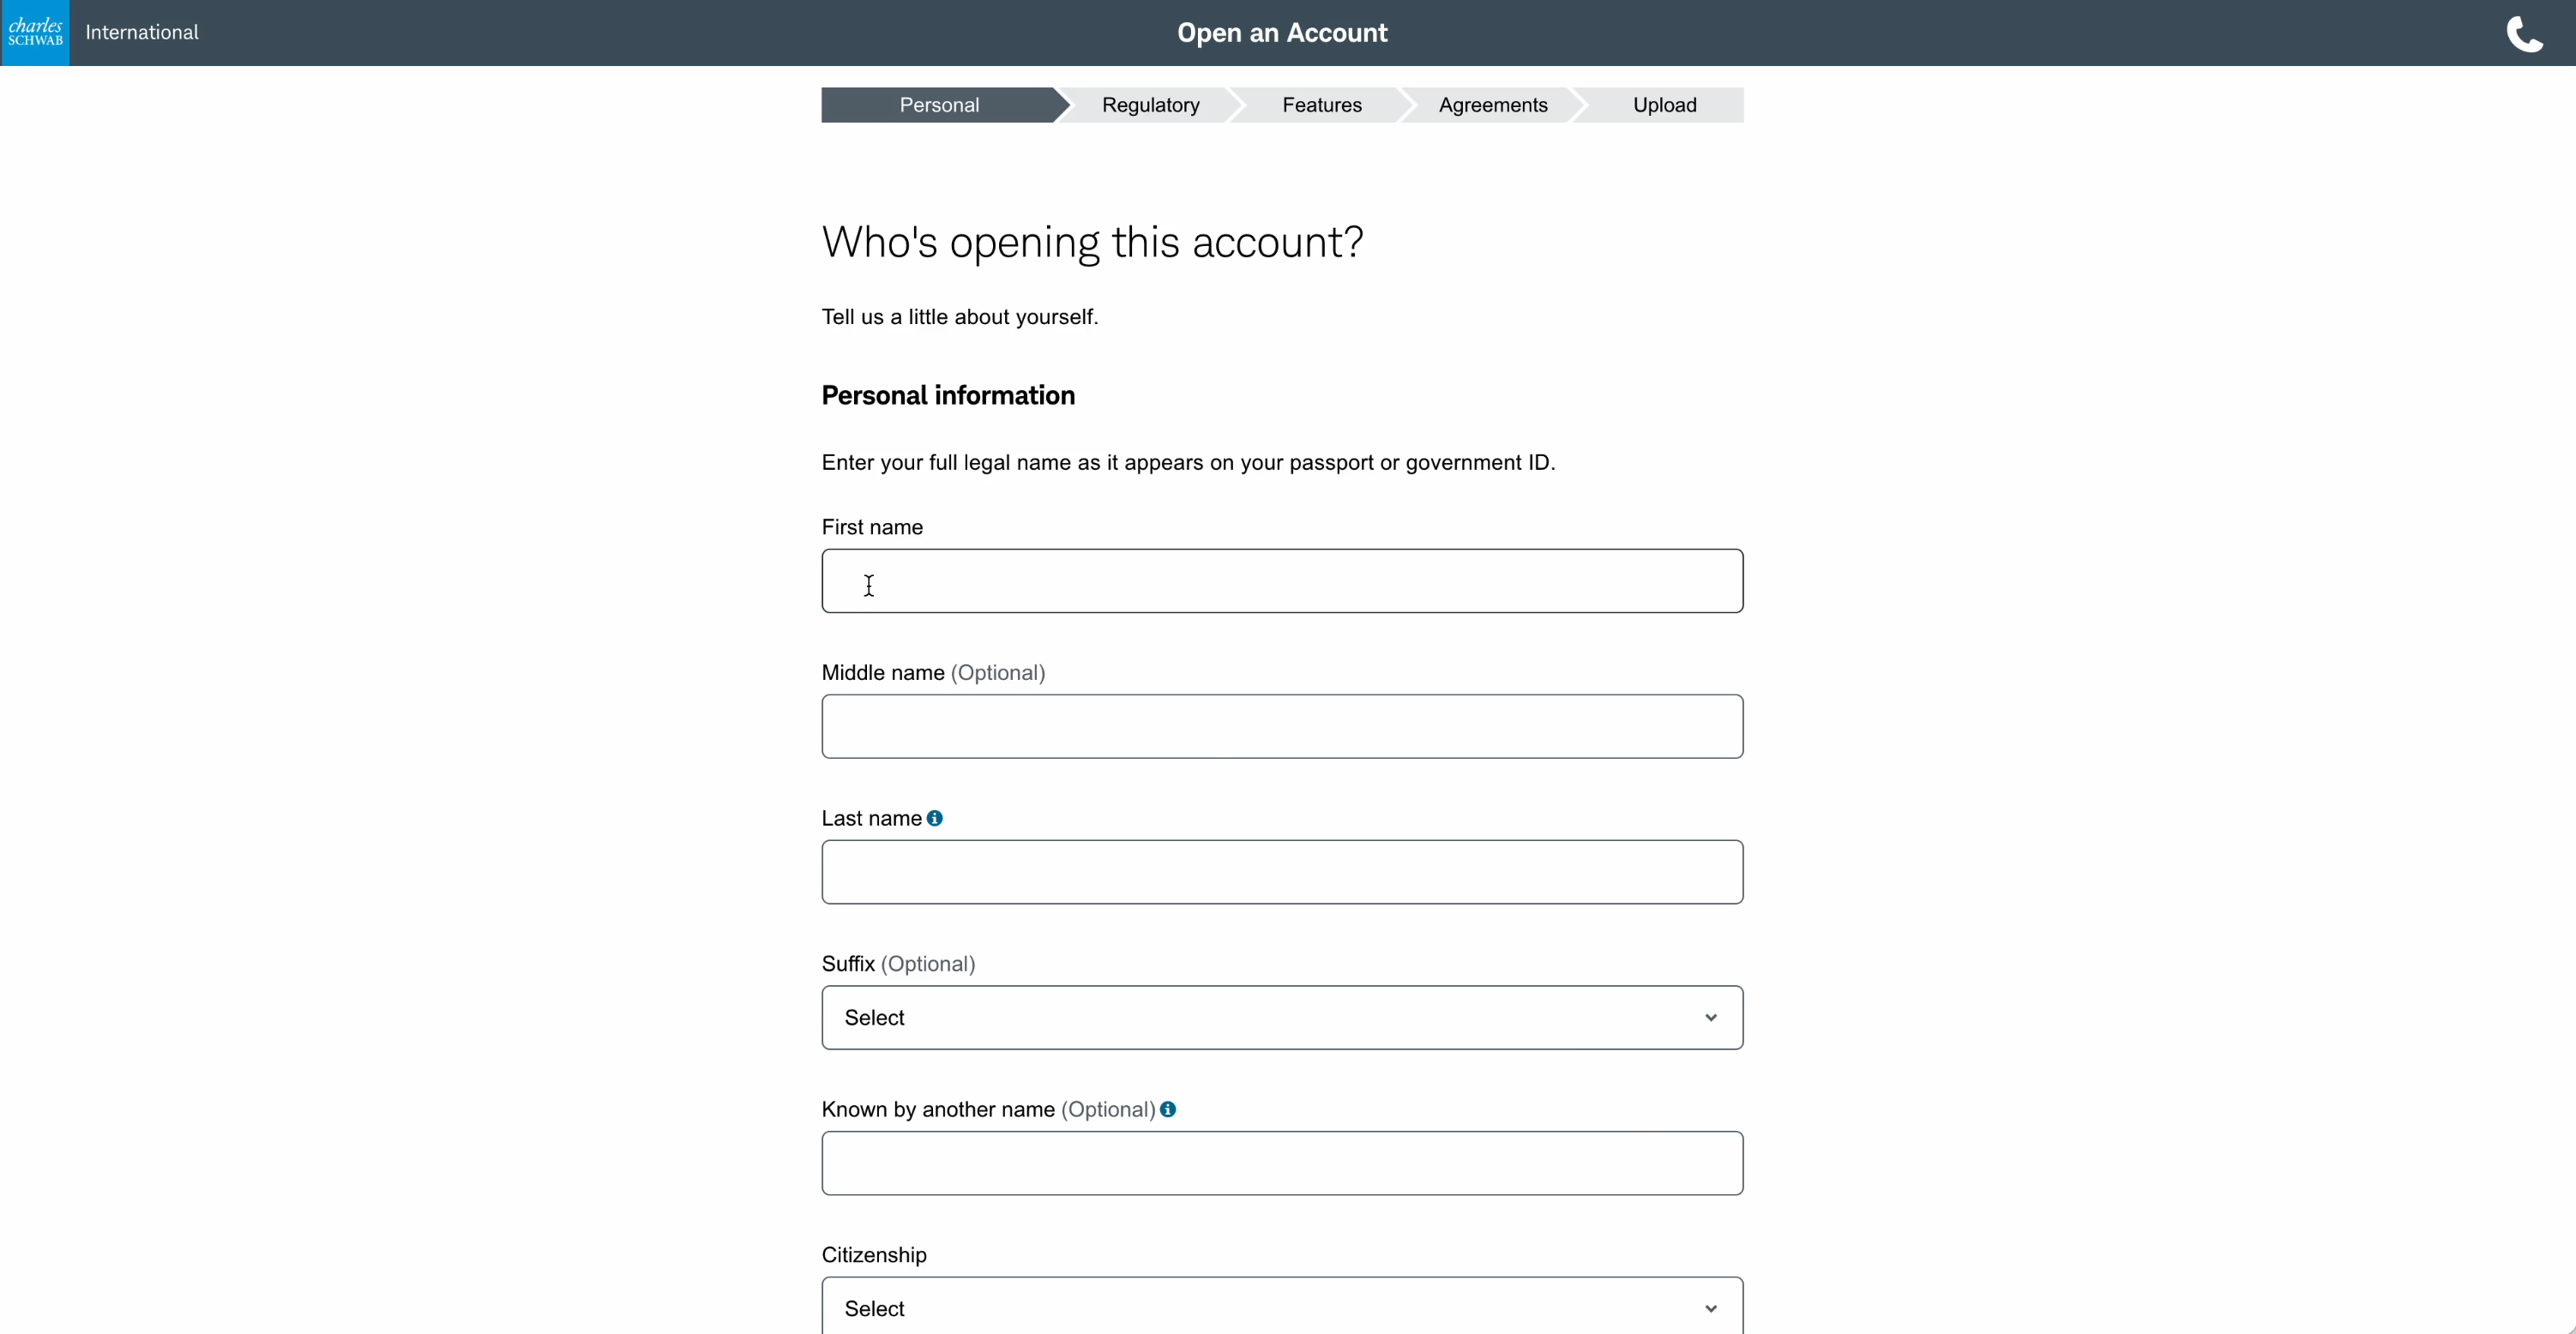Viewport: 2576px width, 1334px height.
Task: Go to the Regulatory step tab
Action: (x=1151, y=105)
